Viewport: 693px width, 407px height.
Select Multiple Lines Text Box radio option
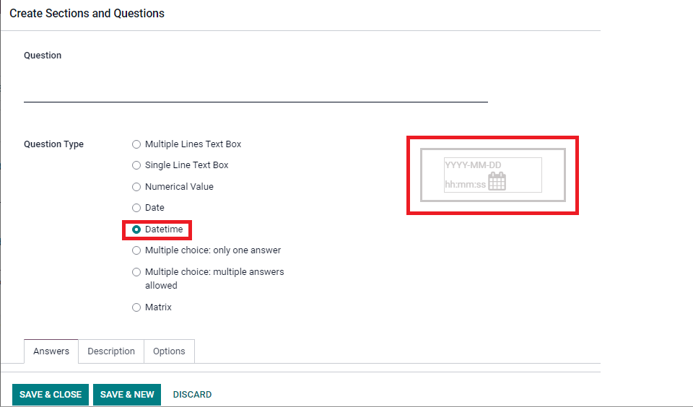click(136, 144)
